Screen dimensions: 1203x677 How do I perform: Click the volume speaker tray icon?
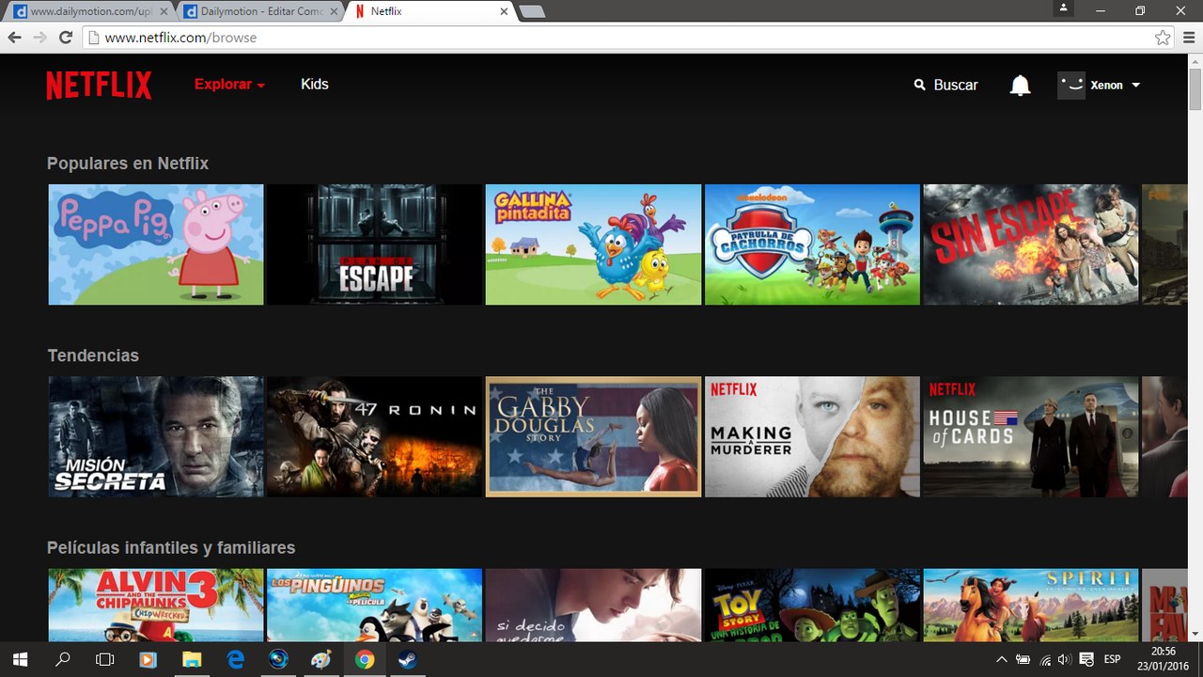click(1065, 659)
